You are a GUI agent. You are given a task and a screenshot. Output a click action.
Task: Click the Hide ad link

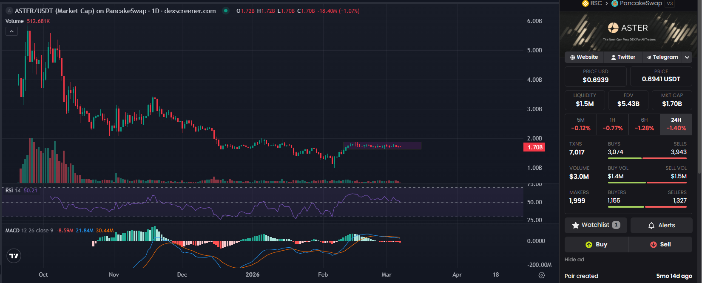pyautogui.click(x=574, y=260)
